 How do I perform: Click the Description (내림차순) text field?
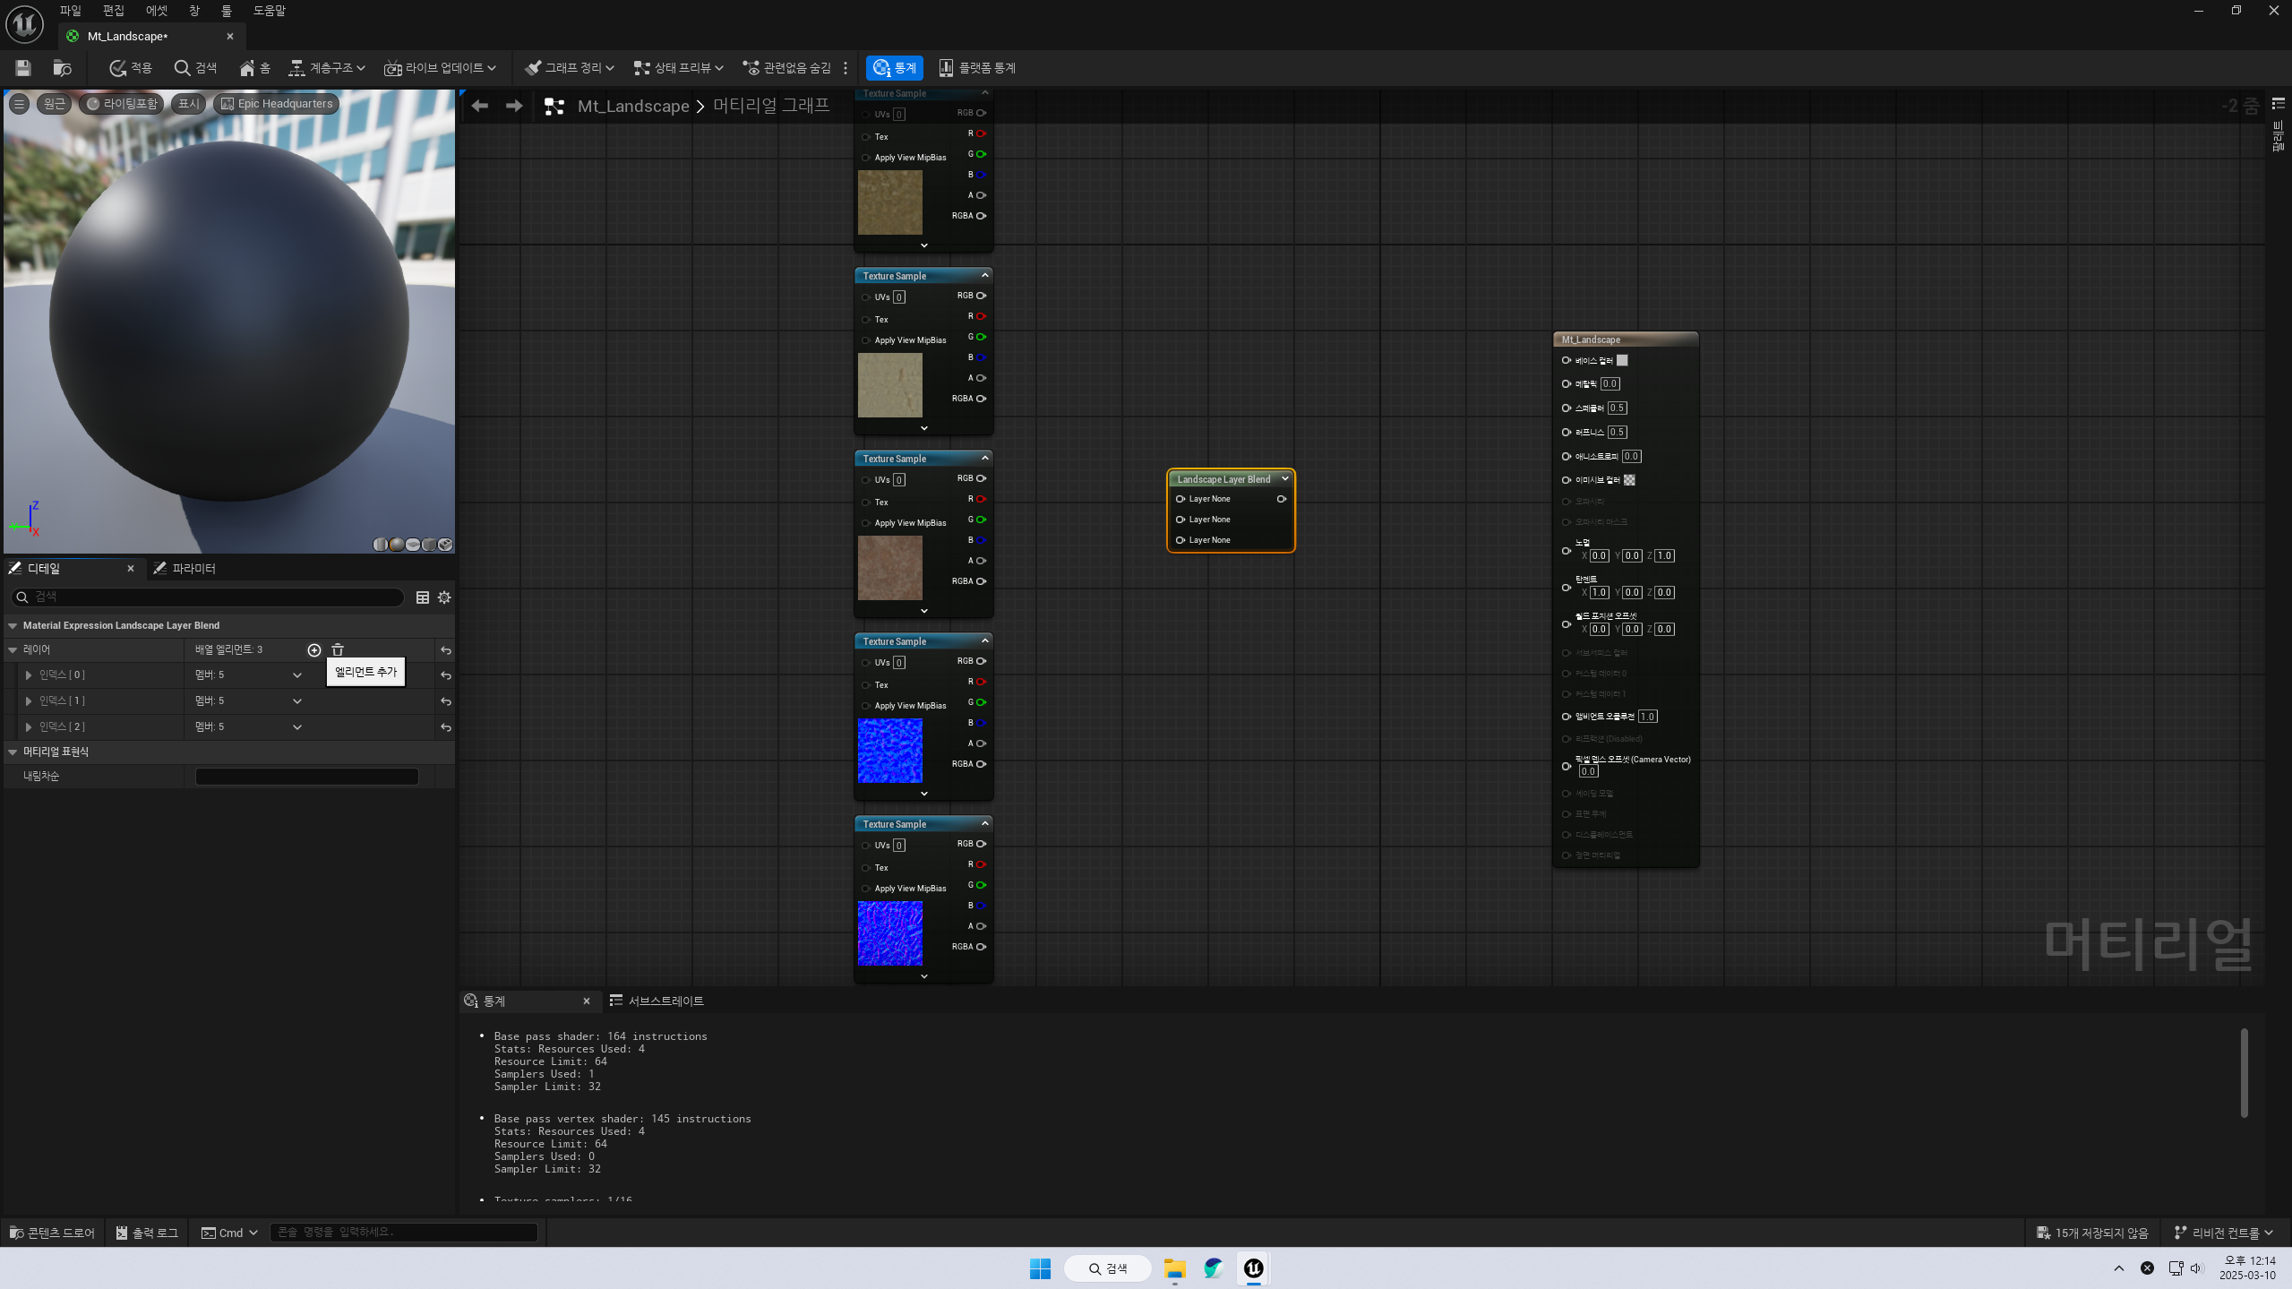307,777
